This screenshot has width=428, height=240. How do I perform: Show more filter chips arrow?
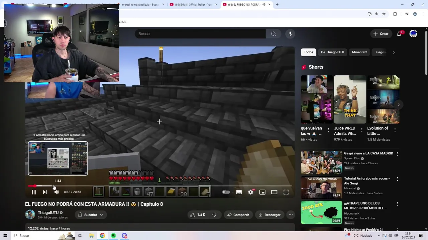point(394,52)
